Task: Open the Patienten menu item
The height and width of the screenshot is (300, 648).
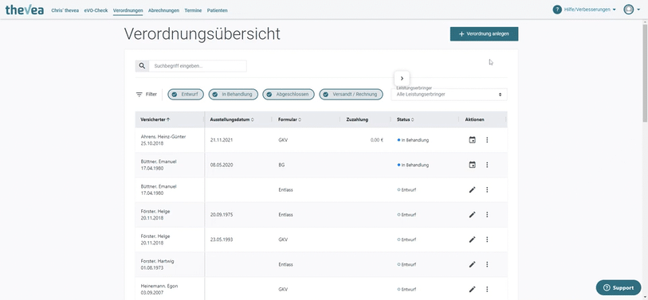Action: (x=218, y=10)
